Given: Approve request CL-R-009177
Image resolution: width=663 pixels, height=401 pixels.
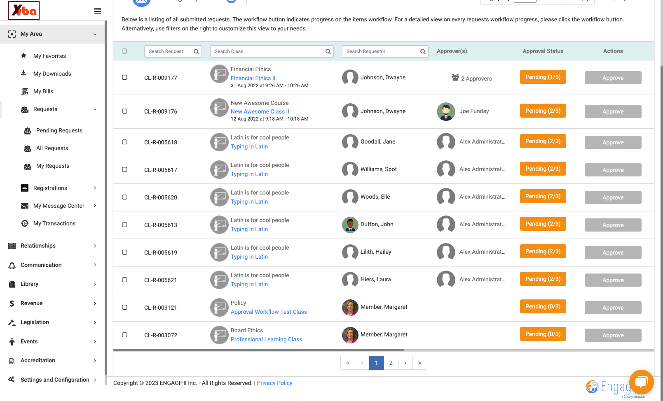Looking at the screenshot, I should 613,78.
